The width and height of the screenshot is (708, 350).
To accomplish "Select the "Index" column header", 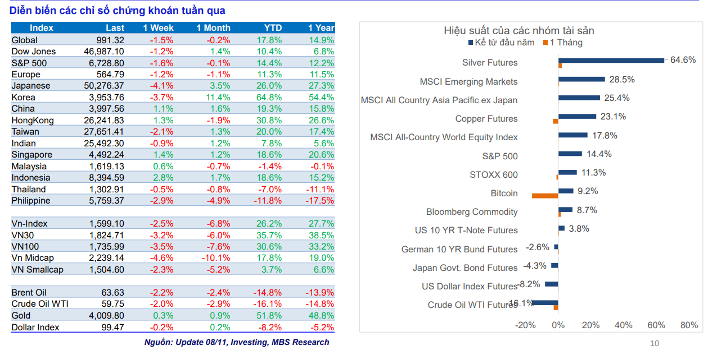I will pyautogui.click(x=42, y=28).
